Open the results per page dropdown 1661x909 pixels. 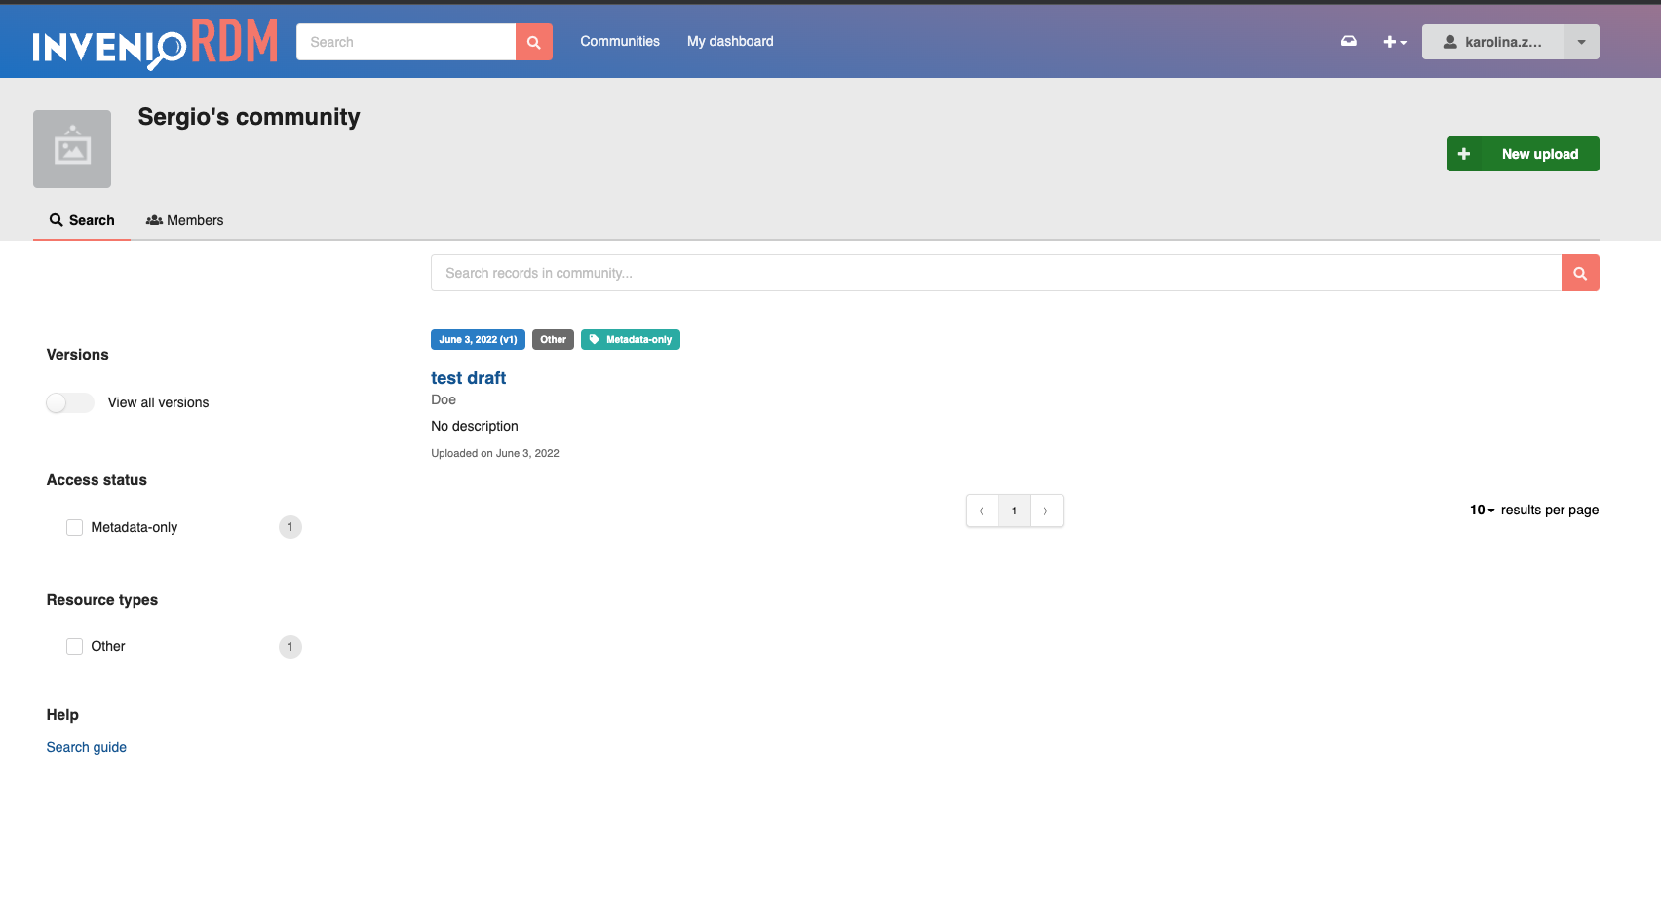click(x=1479, y=510)
